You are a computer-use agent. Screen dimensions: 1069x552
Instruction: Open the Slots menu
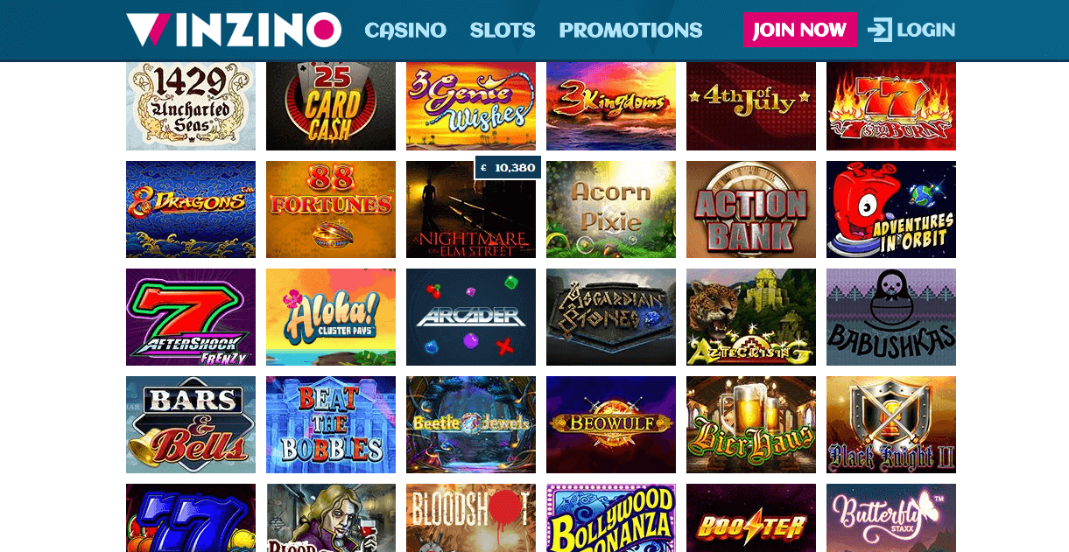tap(503, 31)
